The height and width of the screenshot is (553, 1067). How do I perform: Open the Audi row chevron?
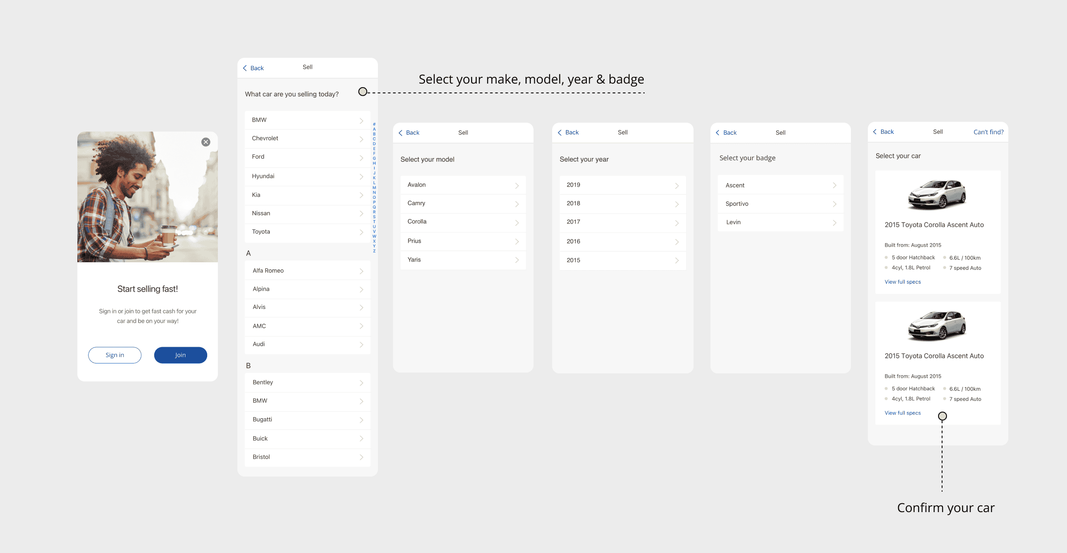(x=361, y=345)
